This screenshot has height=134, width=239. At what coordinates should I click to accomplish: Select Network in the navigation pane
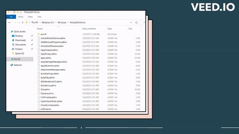point(18,65)
